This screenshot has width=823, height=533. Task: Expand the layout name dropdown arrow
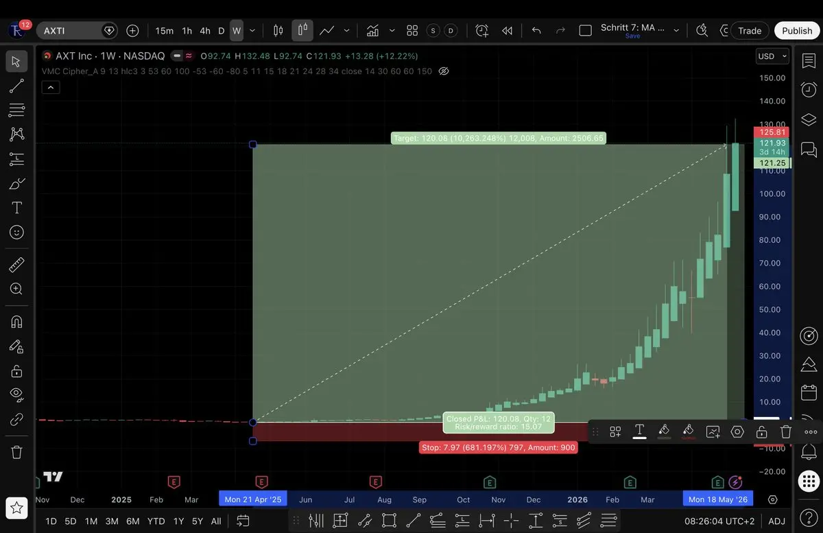click(677, 31)
